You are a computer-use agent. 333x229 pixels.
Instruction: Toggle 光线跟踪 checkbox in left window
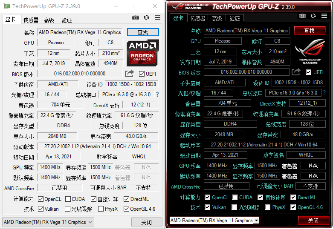[67, 209]
